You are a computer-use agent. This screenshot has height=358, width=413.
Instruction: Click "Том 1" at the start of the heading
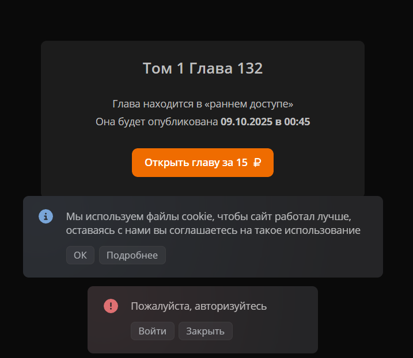click(x=163, y=68)
